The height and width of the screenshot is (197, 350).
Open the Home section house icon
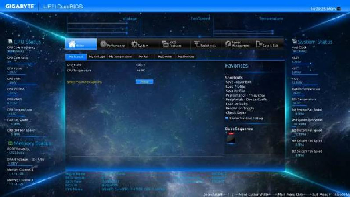[x=72, y=44]
